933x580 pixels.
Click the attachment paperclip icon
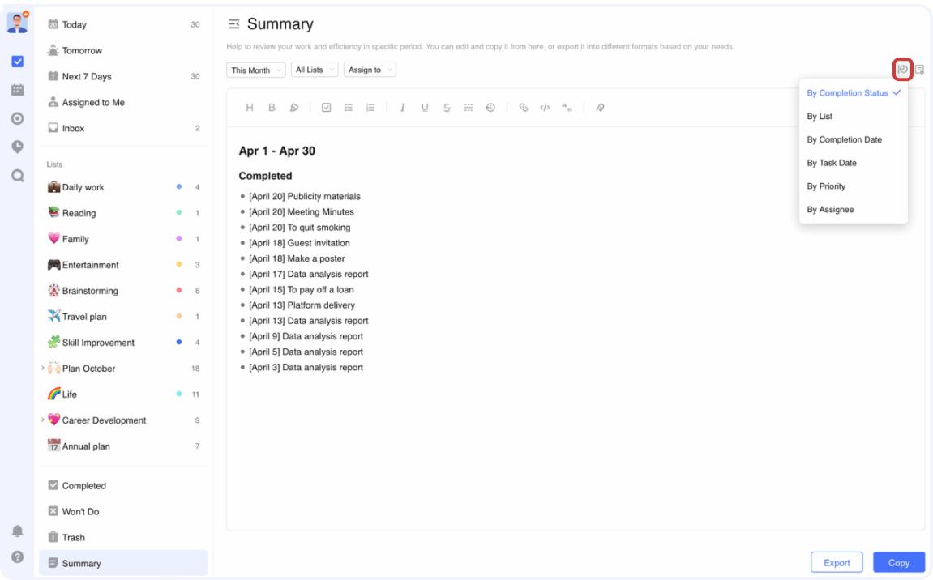pos(600,108)
